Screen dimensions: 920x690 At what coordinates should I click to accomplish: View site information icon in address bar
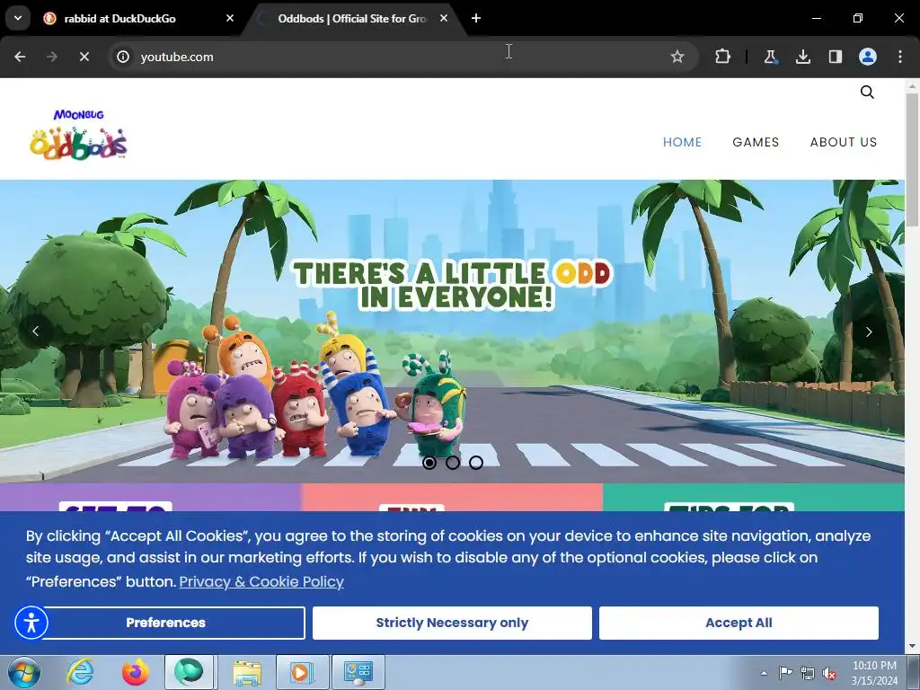point(123,57)
